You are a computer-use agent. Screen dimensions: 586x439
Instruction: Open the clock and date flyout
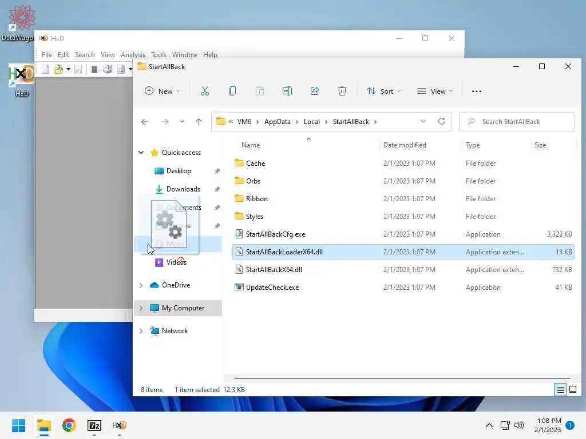click(548, 425)
